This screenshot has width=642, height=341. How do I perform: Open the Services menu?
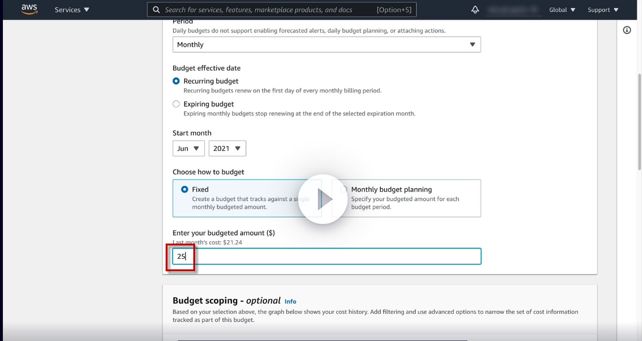click(x=72, y=10)
